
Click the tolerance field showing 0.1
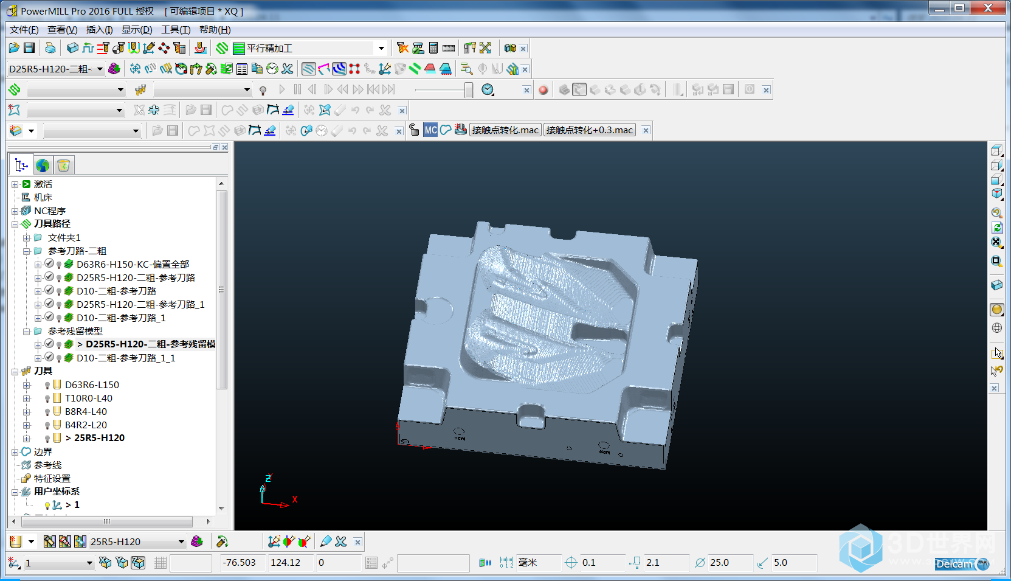(601, 563)
